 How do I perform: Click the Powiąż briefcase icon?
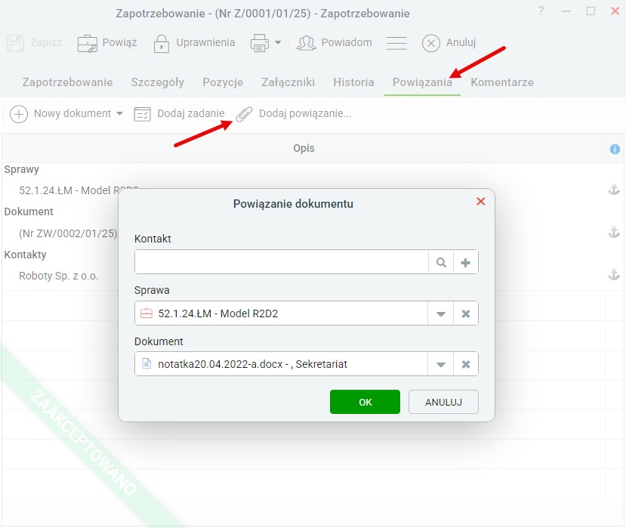[x=87, y=43]
